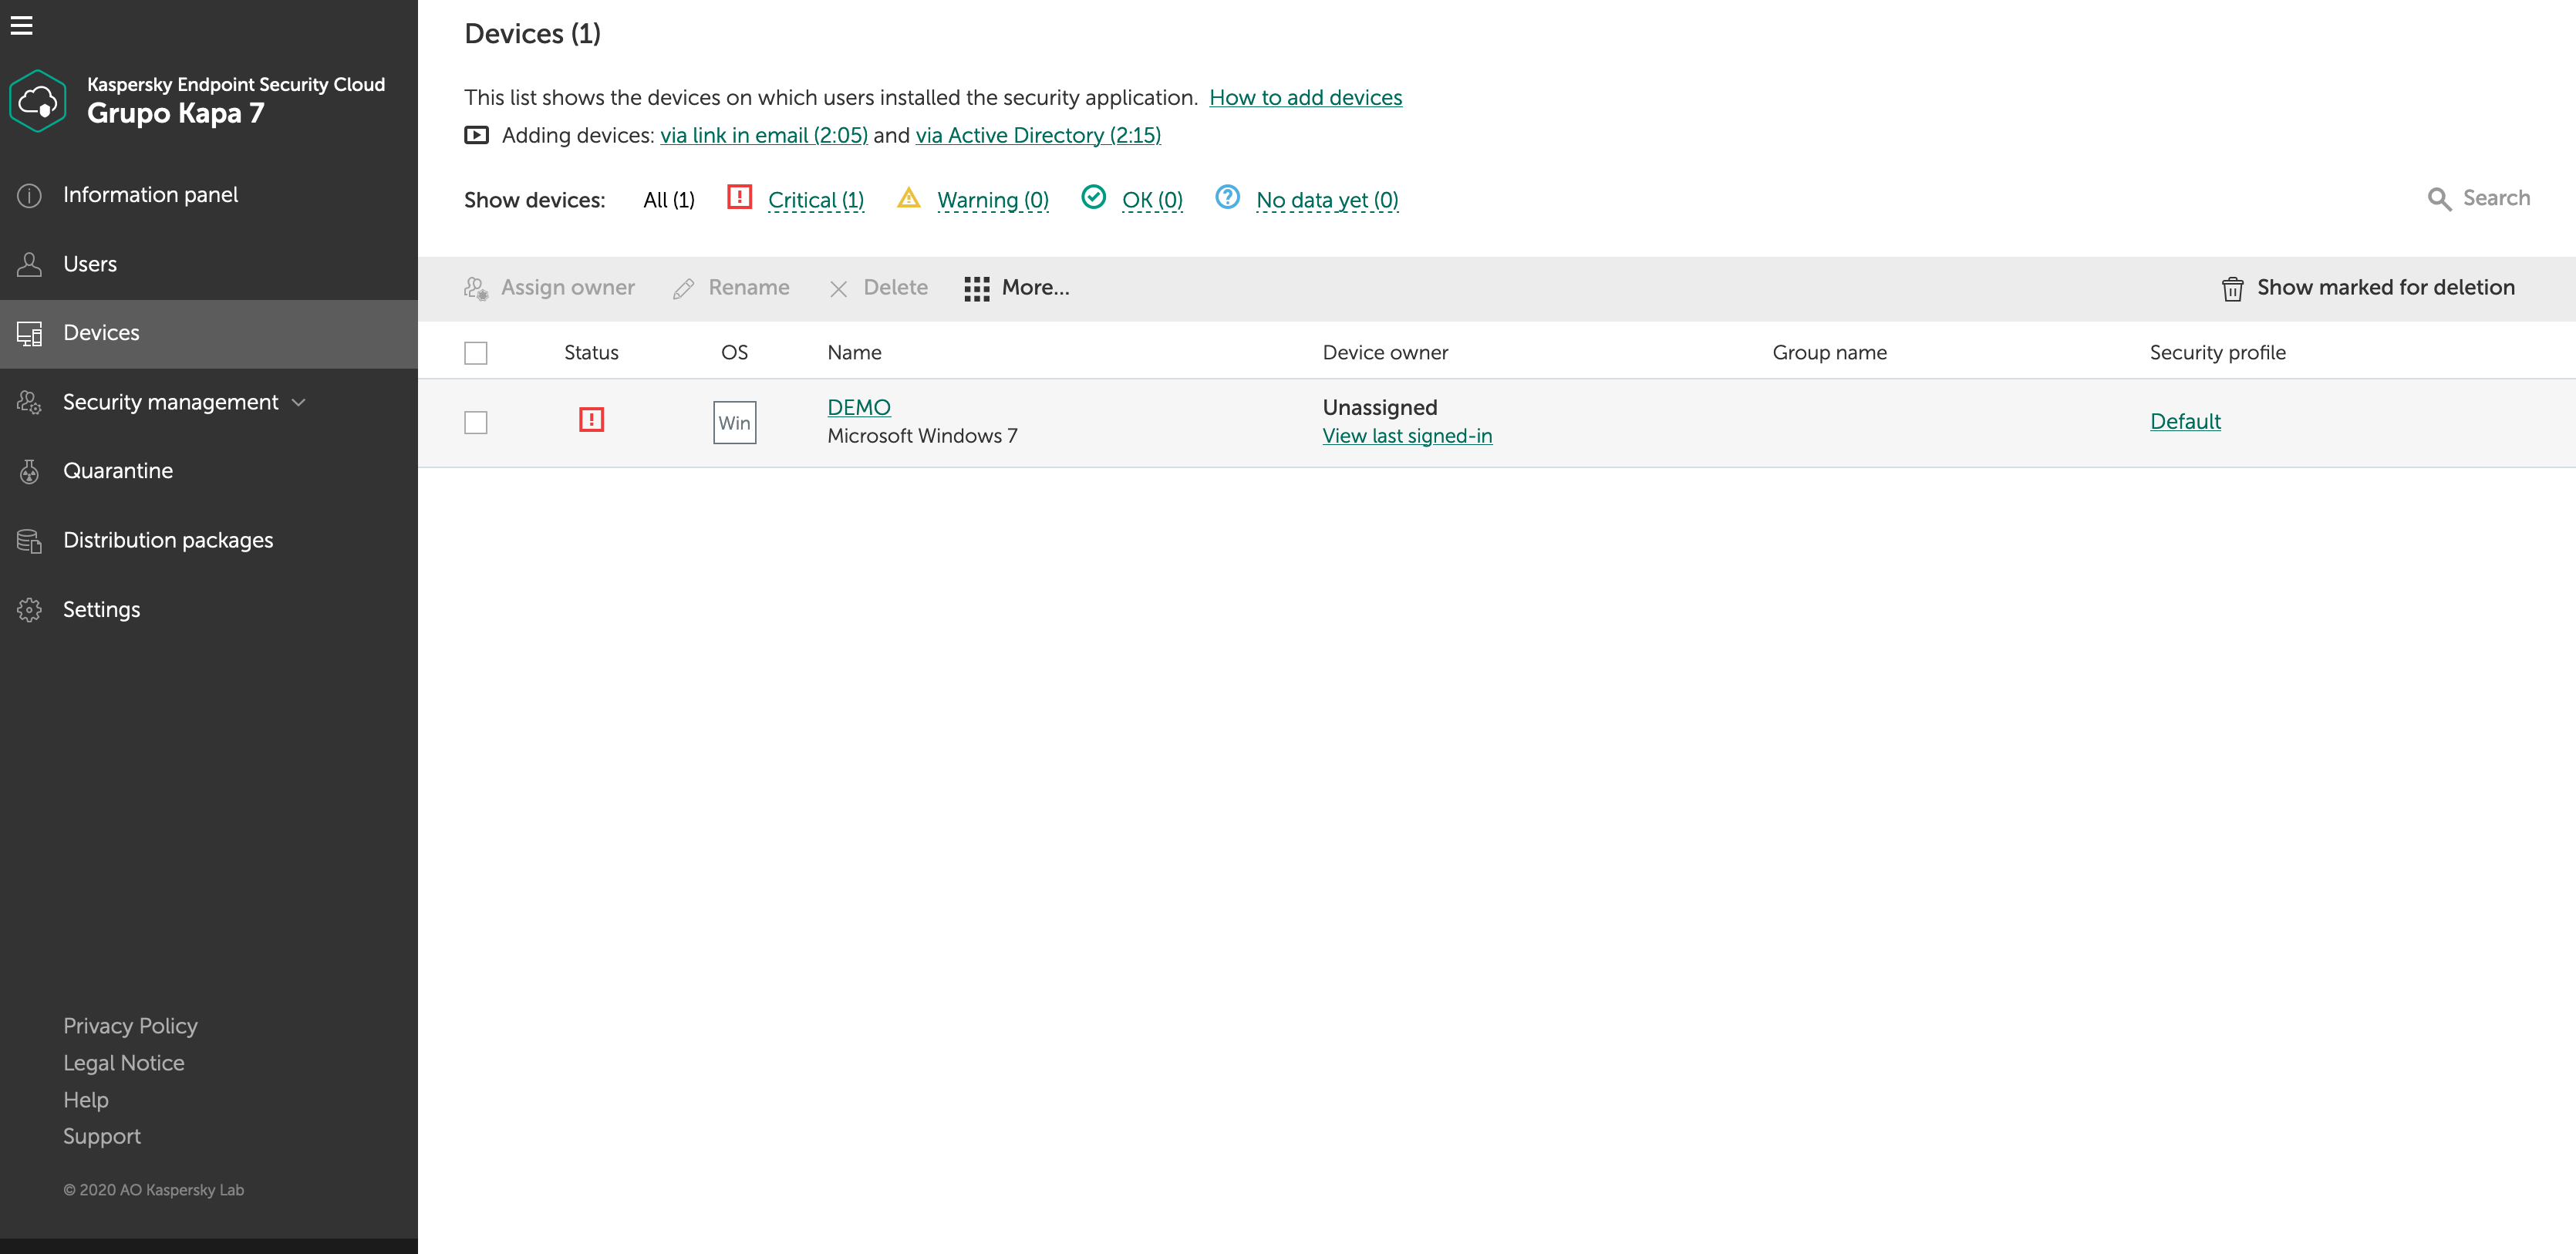Image resolution: width=2576 pixels, height=1254 pixels.
Task: Click the Security profile column header
Action: 2217,352
